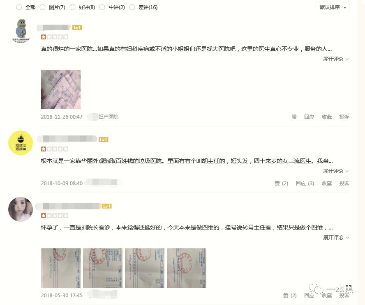This screenshot has width=365, height=305.
Task: Click the girl photo avatar of the third reviewer
Action: (21, 209)
